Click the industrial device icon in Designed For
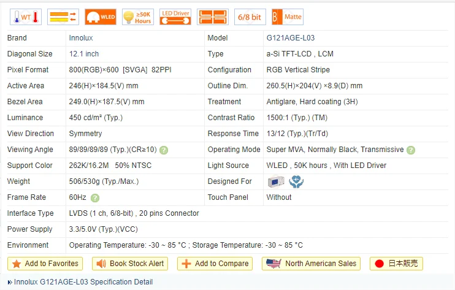This screenshot has width=455, height=290. click(x=276, y=182)
